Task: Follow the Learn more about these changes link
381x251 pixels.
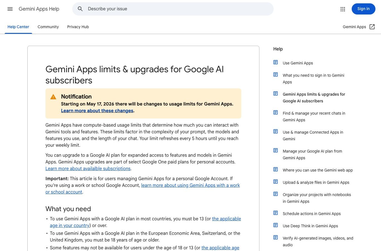Action: [x=97, y=111]
